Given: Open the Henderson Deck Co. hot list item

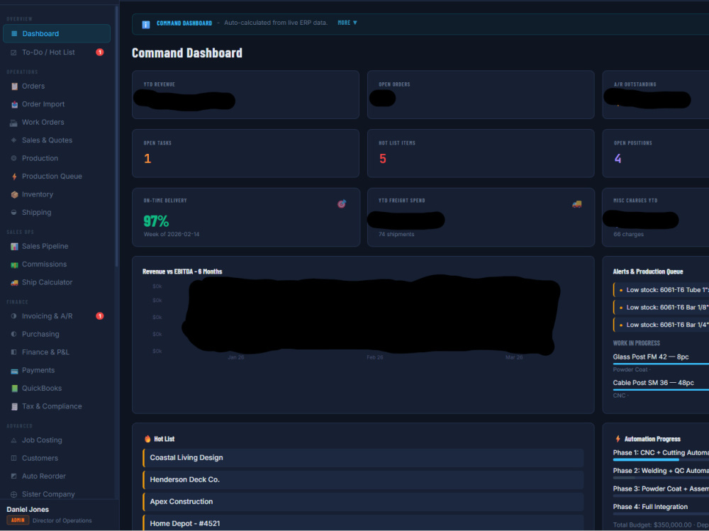Looking at the screenshot, I should pyautogui.click(x=363, y=480).
